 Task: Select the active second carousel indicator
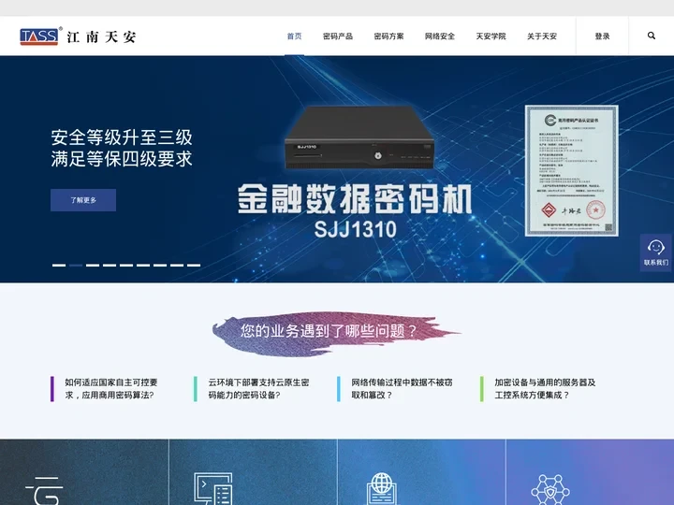(76, 266)
